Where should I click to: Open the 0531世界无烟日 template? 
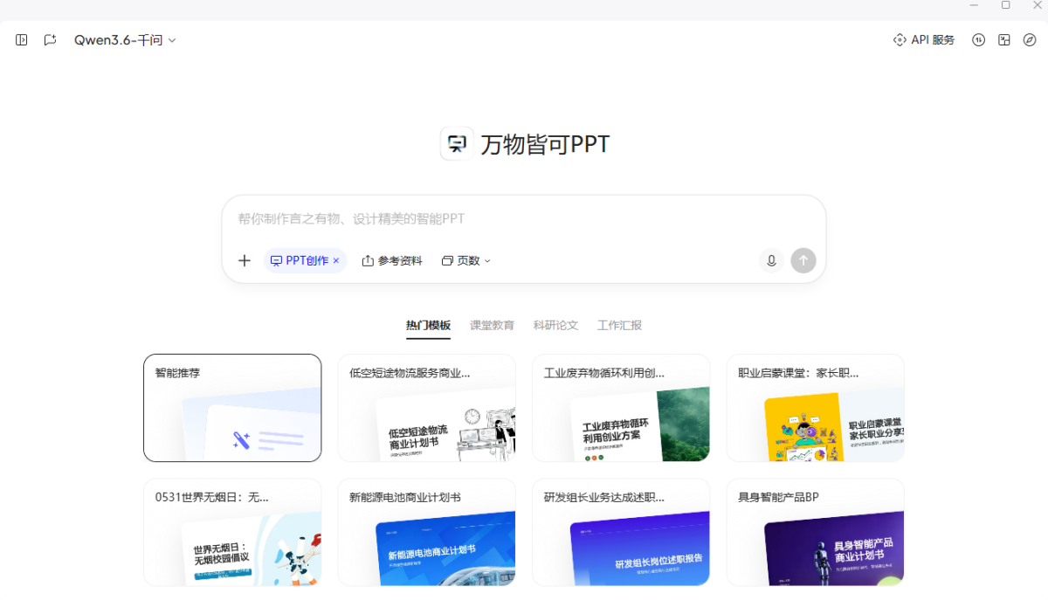232,532
